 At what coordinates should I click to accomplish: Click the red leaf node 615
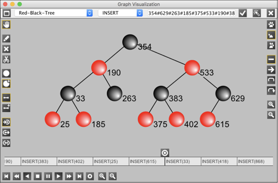pyautogui.click(x=208, y=119)
